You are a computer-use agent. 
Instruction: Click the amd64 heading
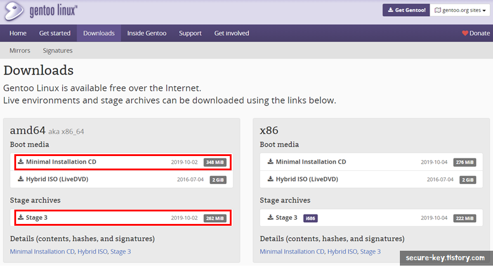click(27, 130)
